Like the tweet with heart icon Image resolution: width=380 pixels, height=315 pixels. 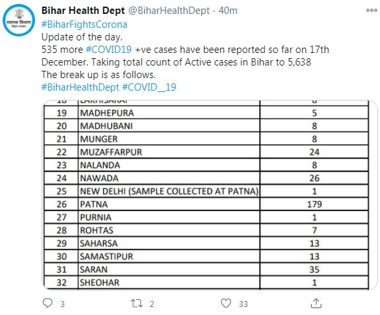(226, 303)
